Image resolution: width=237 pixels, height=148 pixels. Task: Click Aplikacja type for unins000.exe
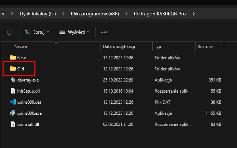(x=163, y=113)
